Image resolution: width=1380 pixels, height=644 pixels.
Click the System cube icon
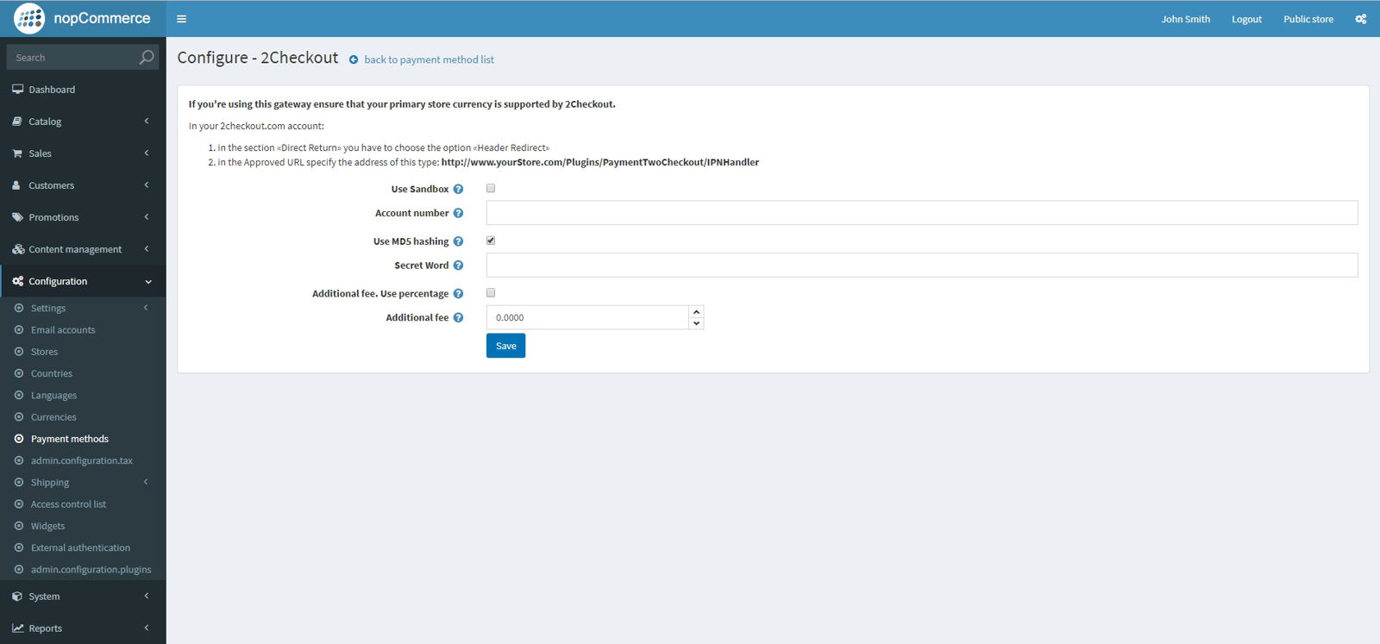click(17, 597)
